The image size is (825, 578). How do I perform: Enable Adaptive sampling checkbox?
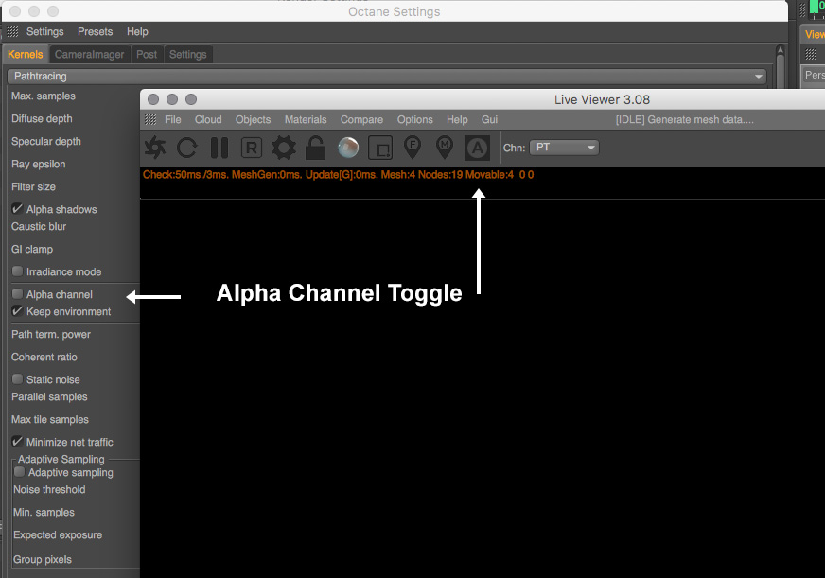point(20,472)
